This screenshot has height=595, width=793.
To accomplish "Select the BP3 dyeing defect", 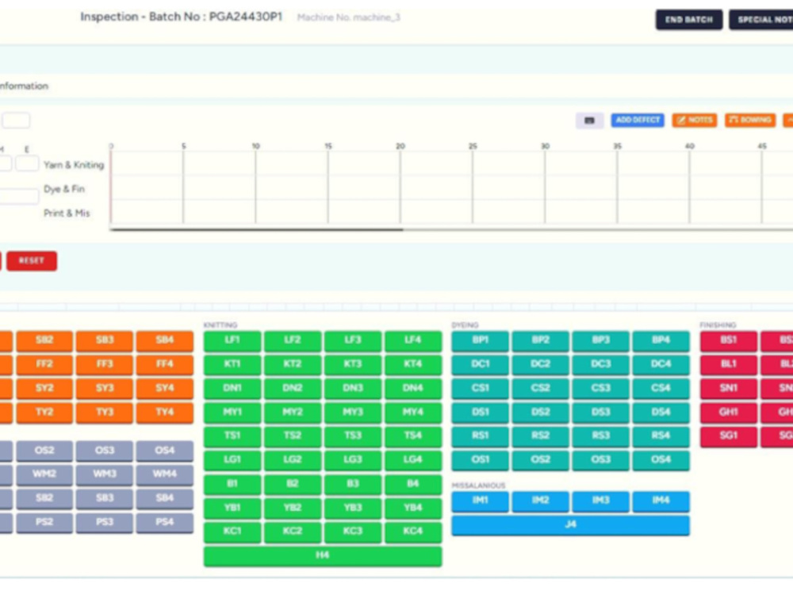I will pos(601,340).
